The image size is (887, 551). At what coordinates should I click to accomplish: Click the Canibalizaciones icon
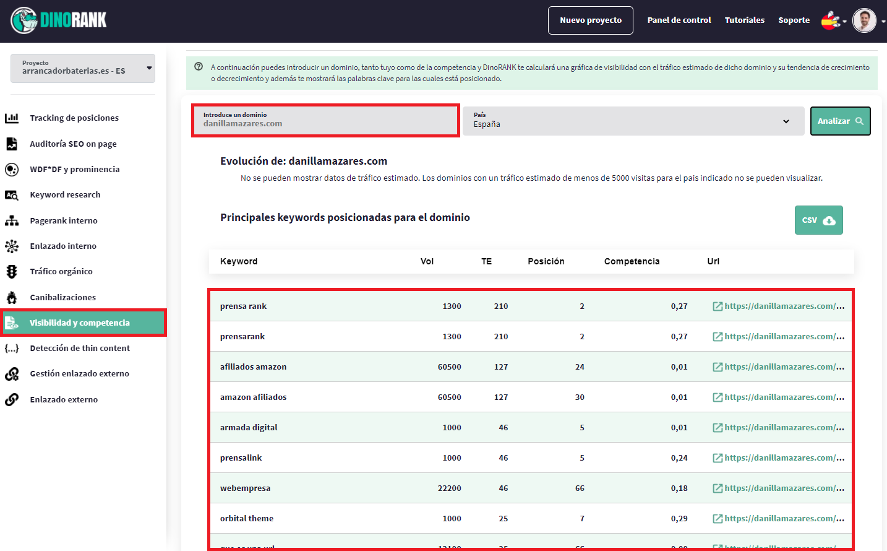coord(12,297)
